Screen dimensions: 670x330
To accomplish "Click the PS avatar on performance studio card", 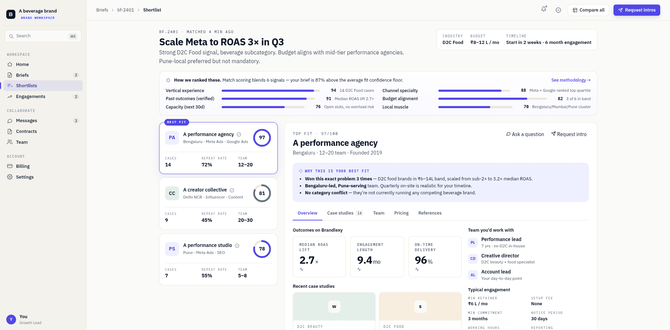I will (172, 249).
